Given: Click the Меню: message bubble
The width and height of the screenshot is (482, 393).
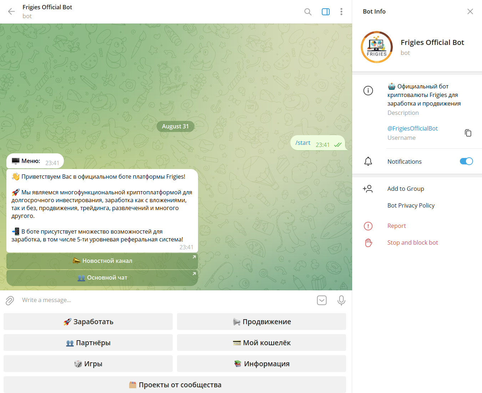Looking at the screenshot, I should pos(35,161).
